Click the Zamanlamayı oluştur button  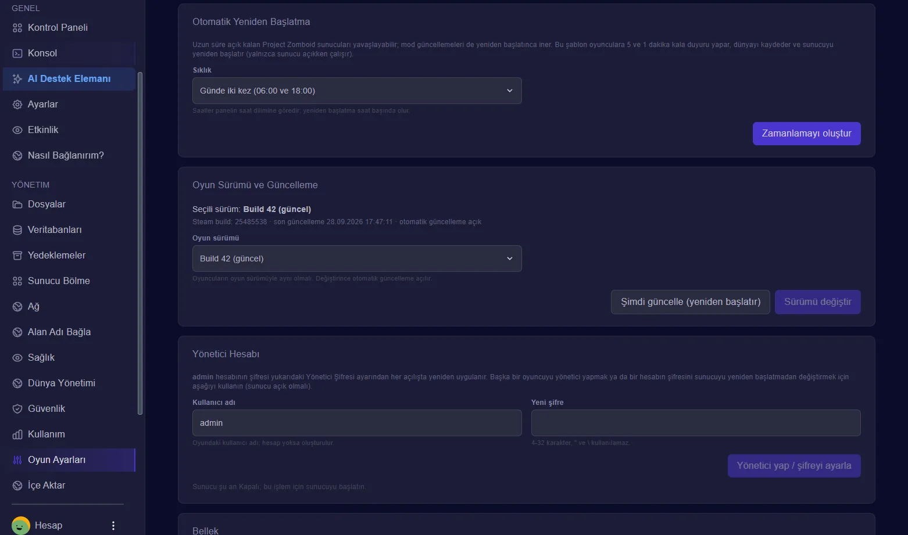(x=806, y=134)
